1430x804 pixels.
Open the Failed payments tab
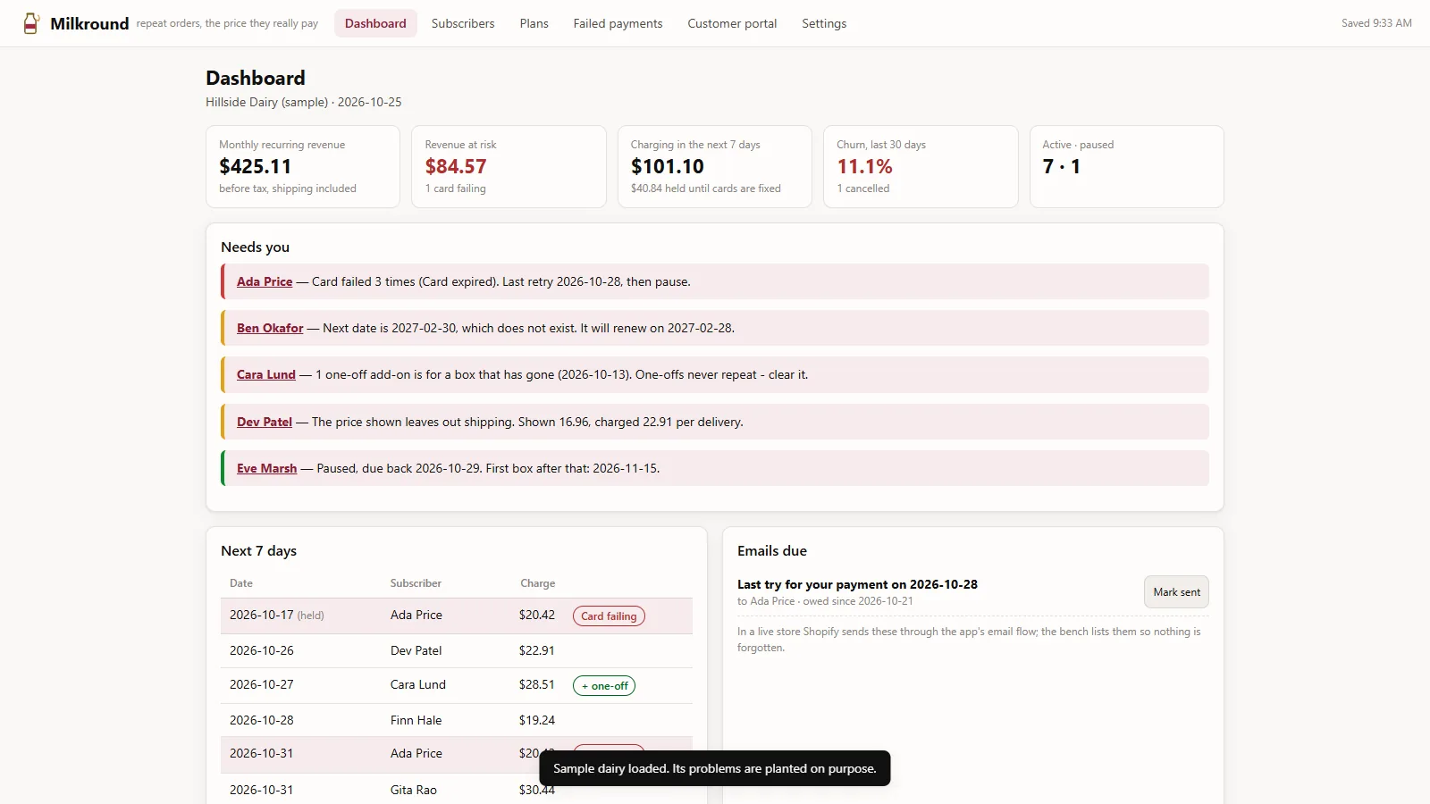point(618,23)
